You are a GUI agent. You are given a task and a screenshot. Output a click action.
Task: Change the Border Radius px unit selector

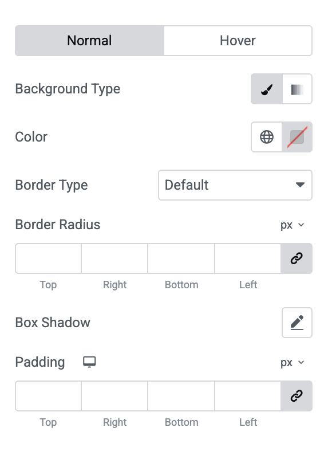293,225
